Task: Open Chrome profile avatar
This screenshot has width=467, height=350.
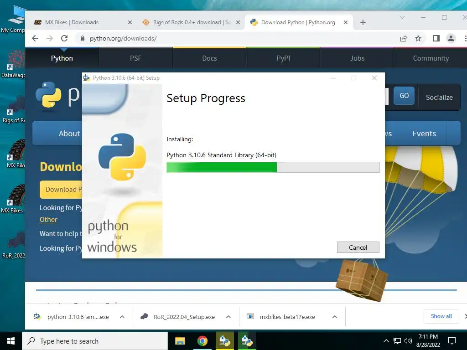Action: tap(451, 38)
